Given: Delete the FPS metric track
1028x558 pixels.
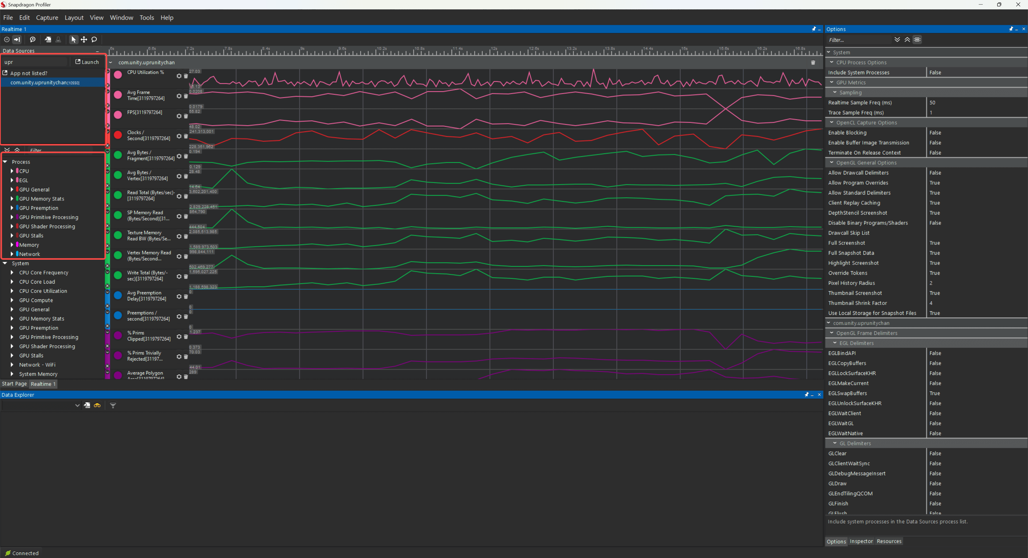Looking at the screenshot, I should (186, 116).
